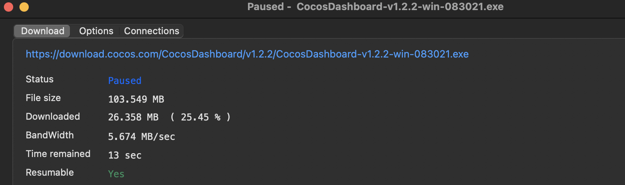The image size is (625, 185).
Task: Click the '25.45 %' progress percentage
Action: [x=201, y=117]
